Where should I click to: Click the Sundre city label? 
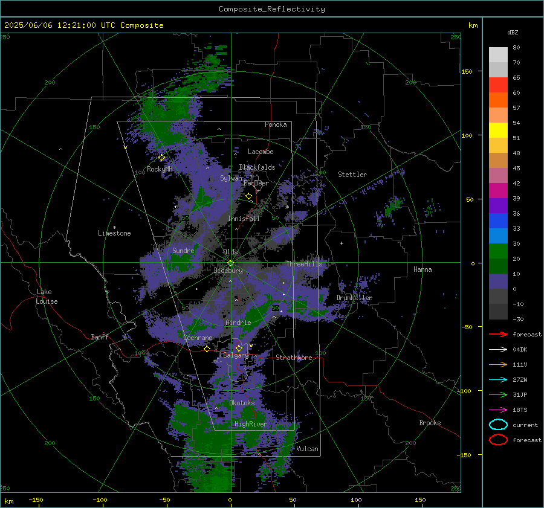(183, 250)
